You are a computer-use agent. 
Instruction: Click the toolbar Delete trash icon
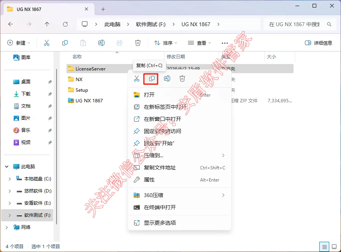138,43
